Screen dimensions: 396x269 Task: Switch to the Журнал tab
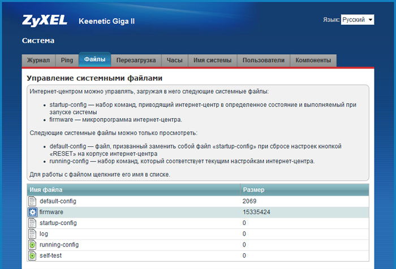point(38,60)
